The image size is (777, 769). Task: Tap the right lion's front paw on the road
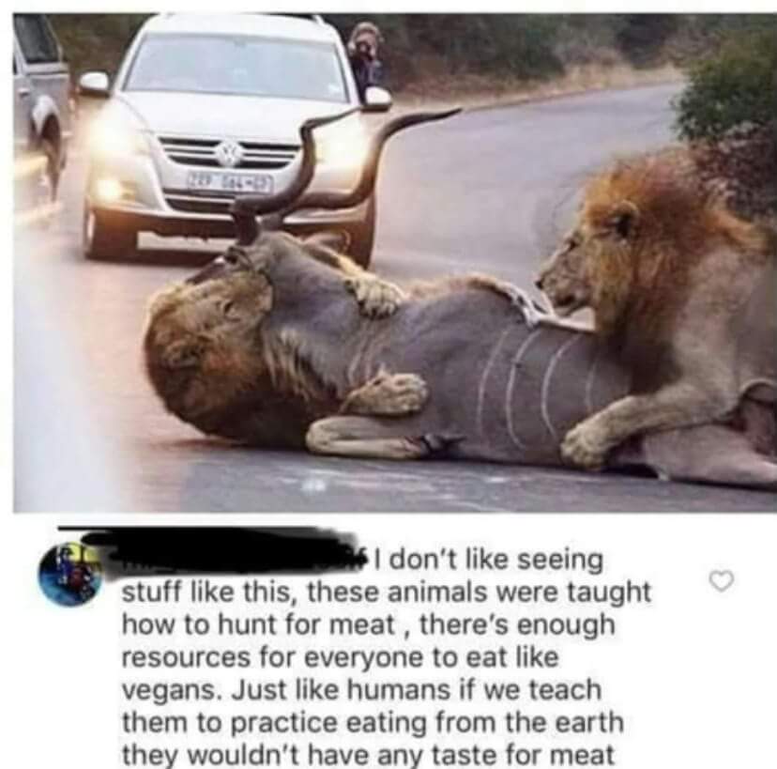tap(589, 444)
